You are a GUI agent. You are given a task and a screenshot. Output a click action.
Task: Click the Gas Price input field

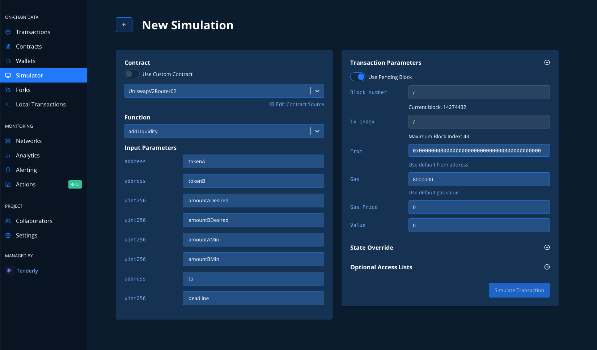coord(479,207)
